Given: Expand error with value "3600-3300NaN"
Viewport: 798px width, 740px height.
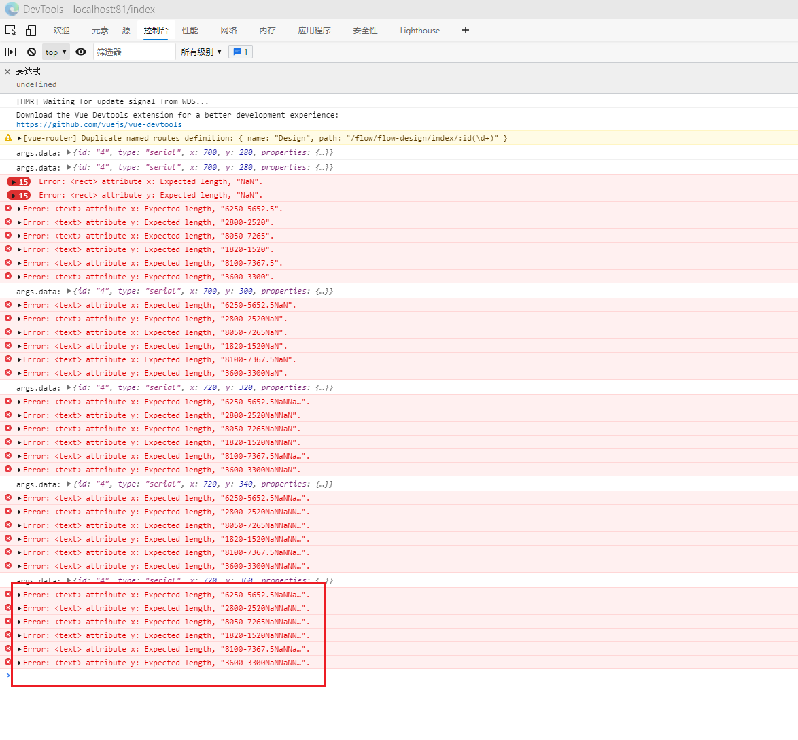Looking at the screenshot, I should point(19,374).
